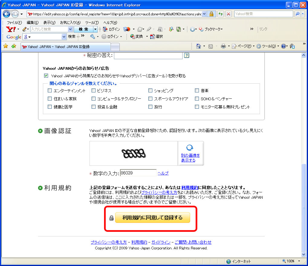The width and height of the screenshot is (308, 266).
Task: Click the empty new tab button
Action: [115, 47]
